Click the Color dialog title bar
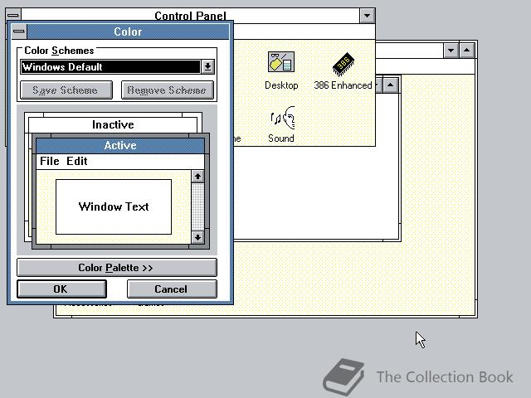Screen dimensions: 531x398 point(128,32)
